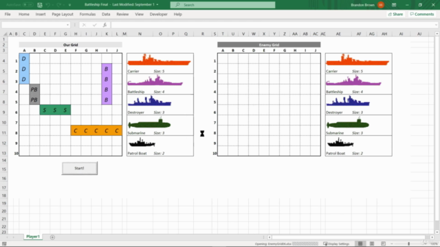Click the purple Battleship image in Our Grid legend

coord(155,81)
